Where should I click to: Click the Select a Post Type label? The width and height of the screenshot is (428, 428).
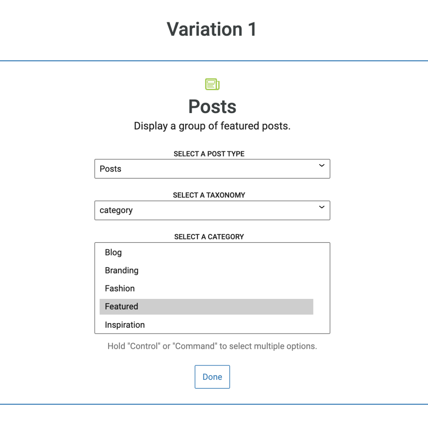tap(209, 154)
